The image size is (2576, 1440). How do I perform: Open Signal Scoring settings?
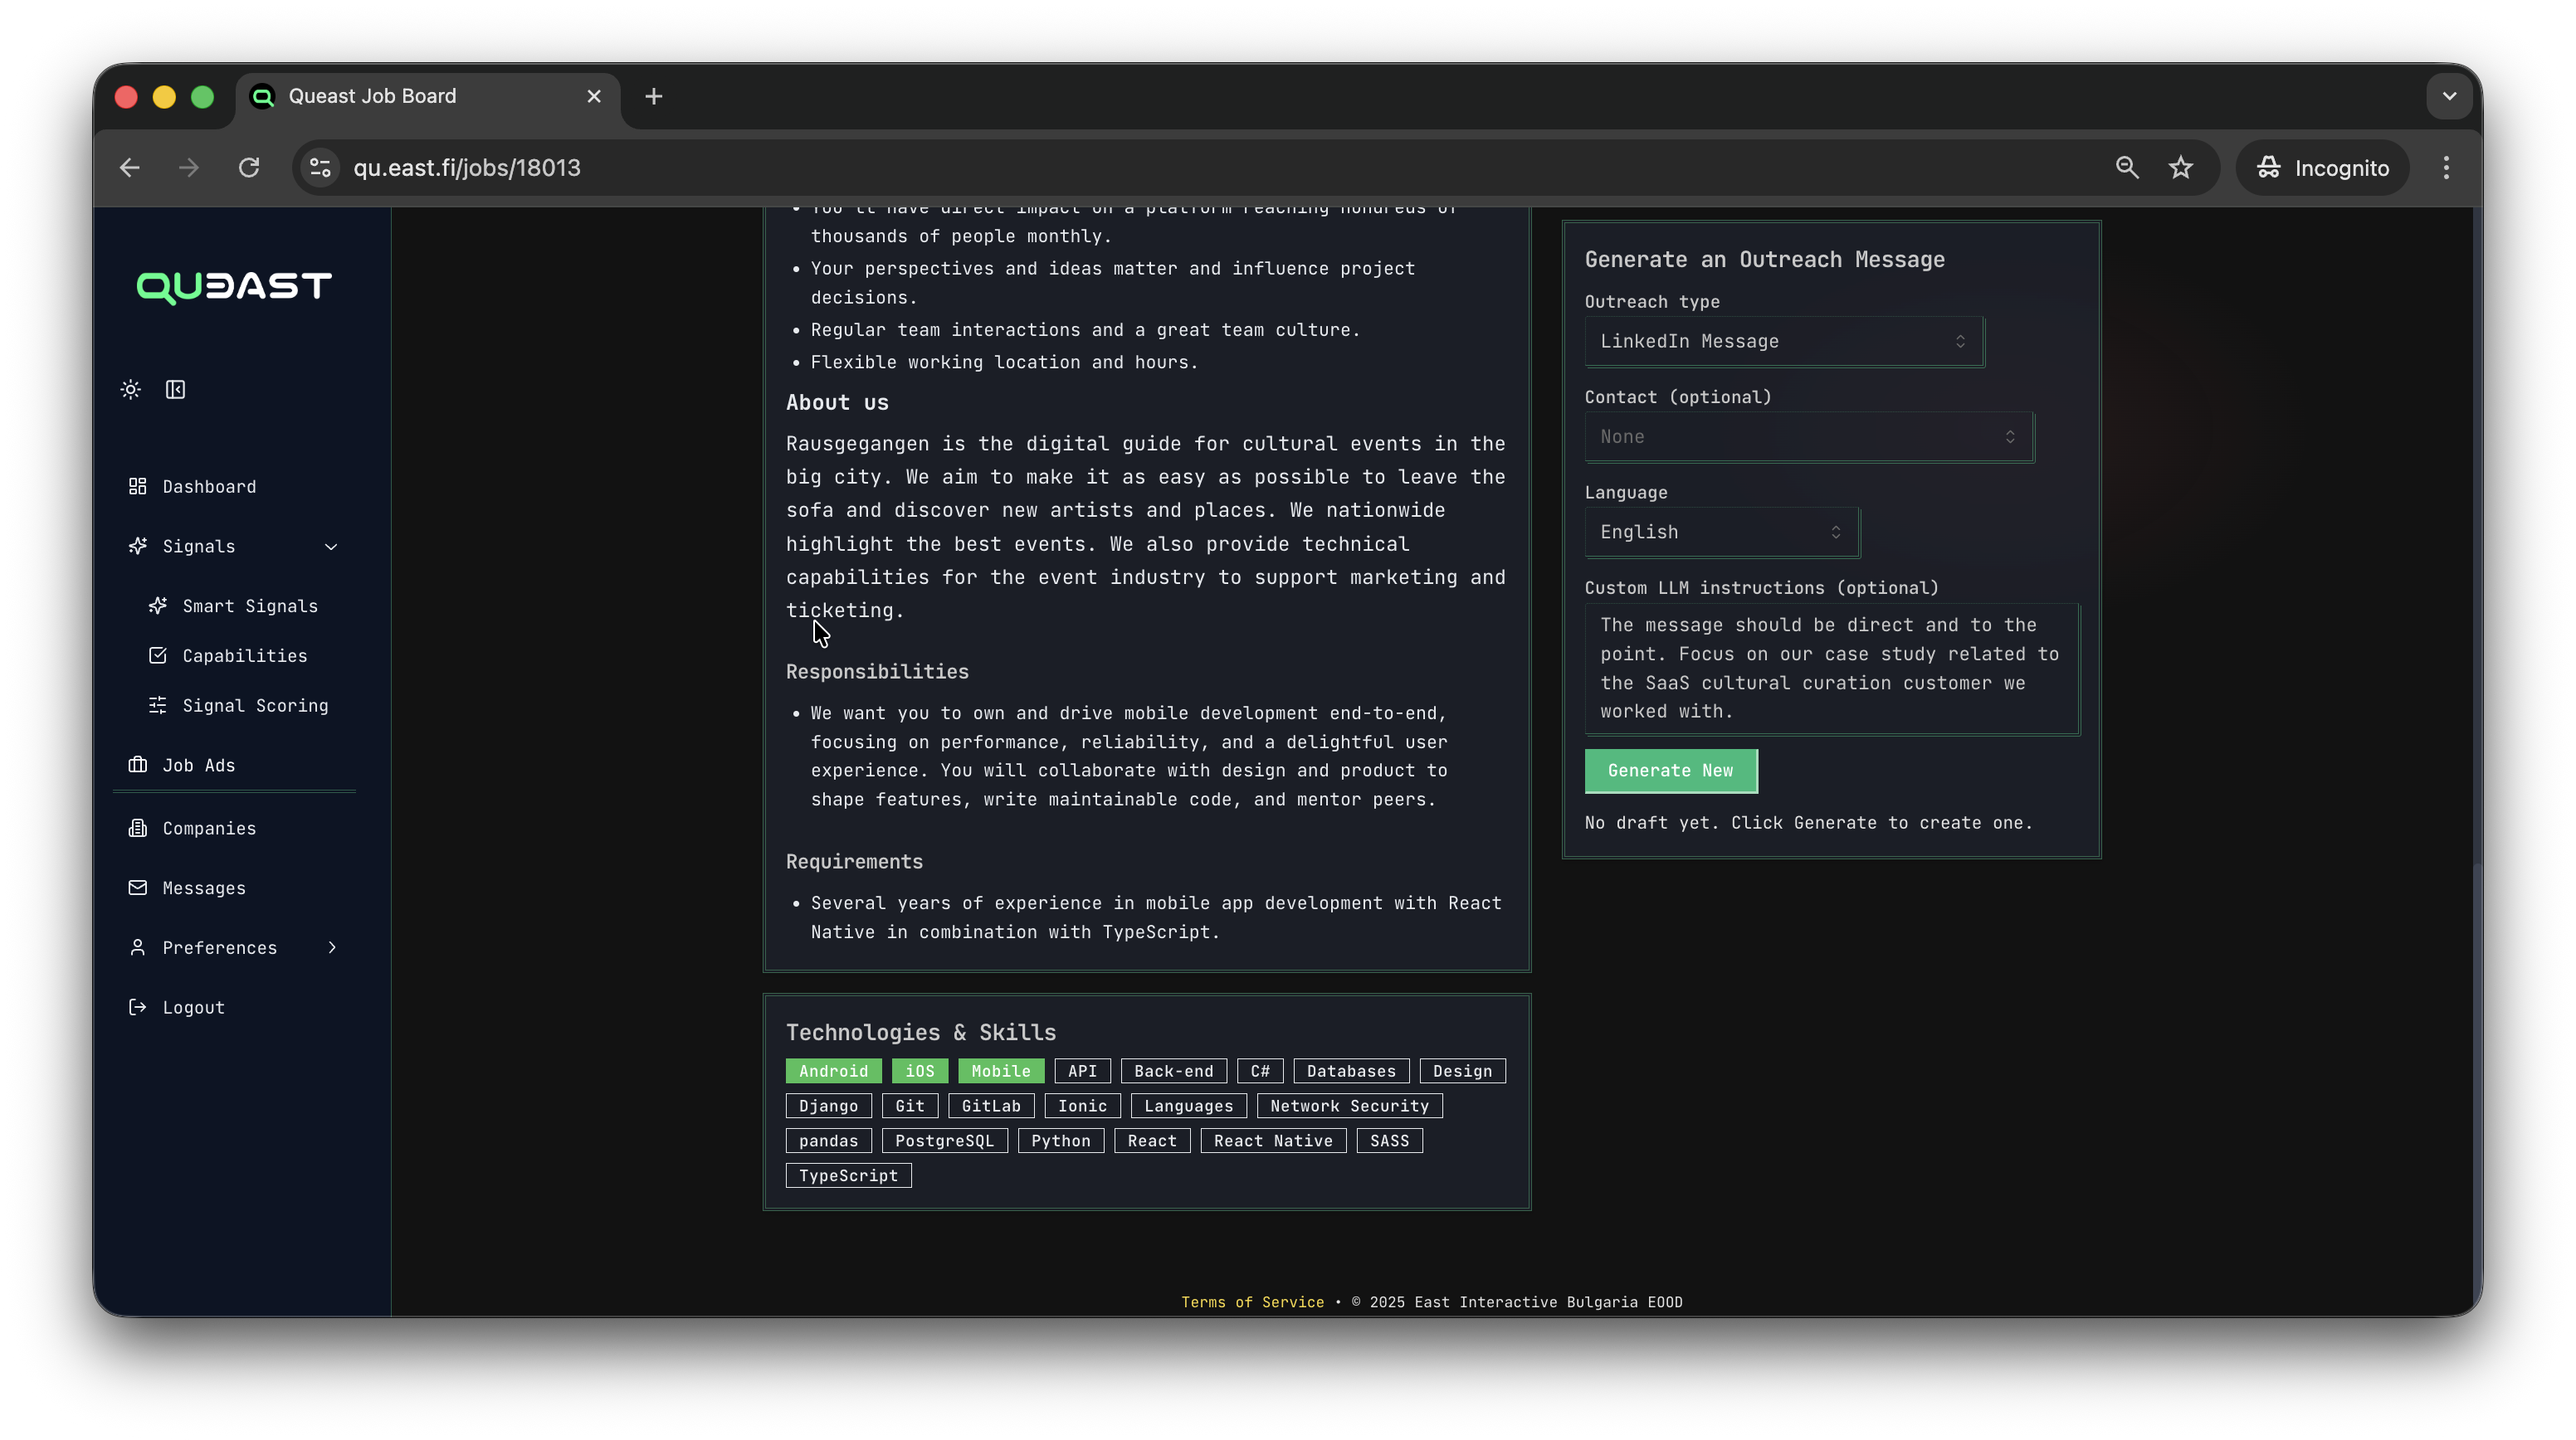click(255, 706)
